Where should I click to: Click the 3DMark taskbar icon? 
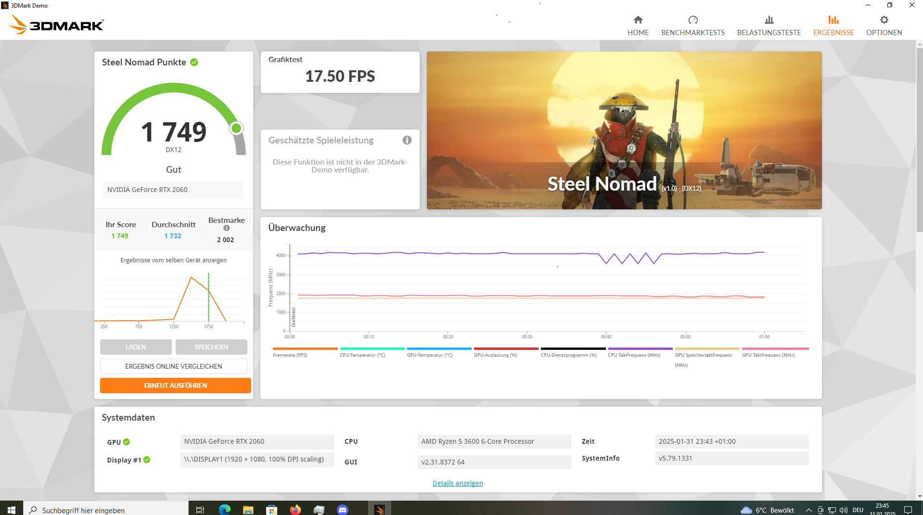(x=380, y=509)
